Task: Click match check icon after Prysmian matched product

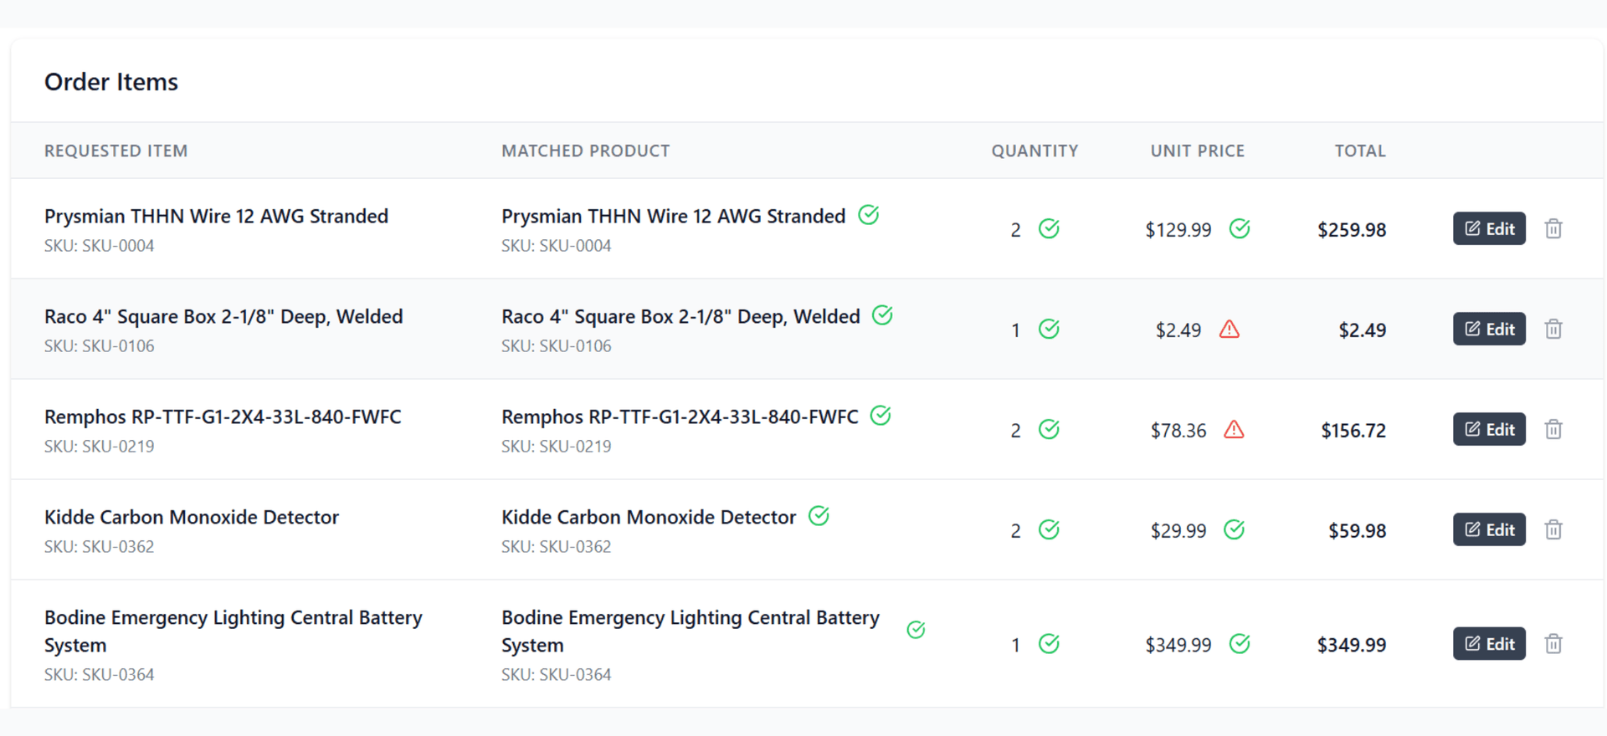Action: tap(869, 215)
